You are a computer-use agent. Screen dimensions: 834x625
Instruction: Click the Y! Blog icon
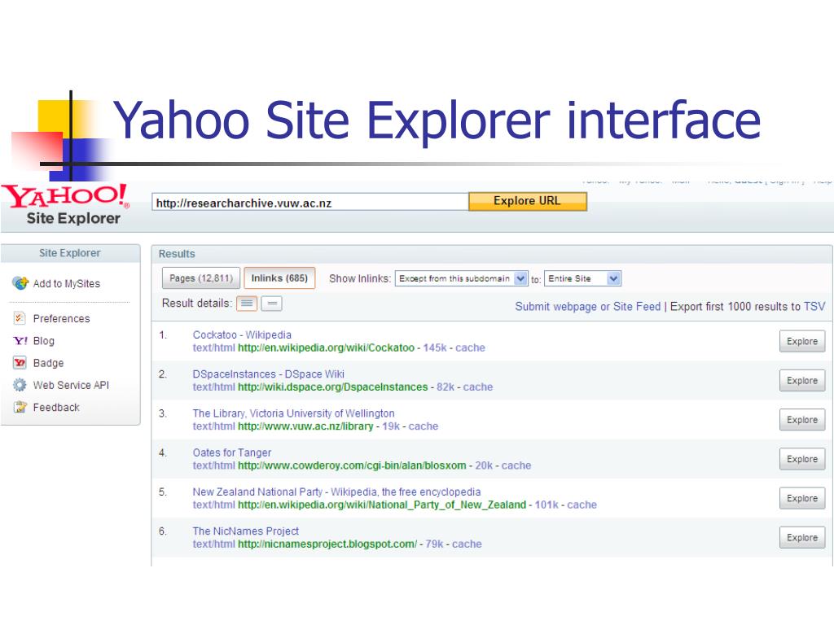pyautogui.click(x=20, y=341)
